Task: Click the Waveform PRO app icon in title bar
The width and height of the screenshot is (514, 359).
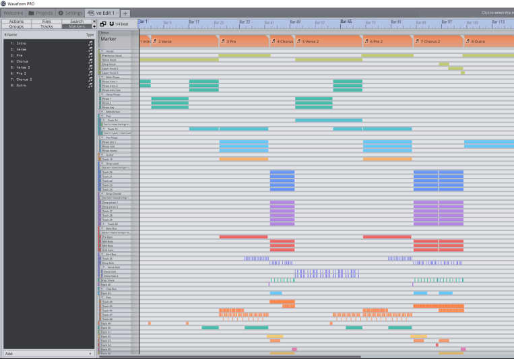Action: point(3,3)
